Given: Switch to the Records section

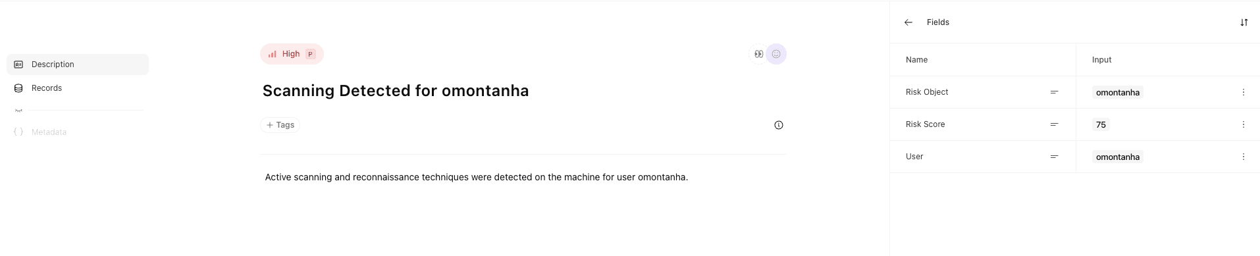Looking at the screenshot, I should click(78, 88).
